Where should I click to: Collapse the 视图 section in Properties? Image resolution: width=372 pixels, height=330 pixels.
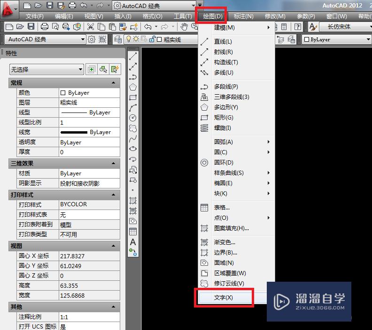coord(113,246)
